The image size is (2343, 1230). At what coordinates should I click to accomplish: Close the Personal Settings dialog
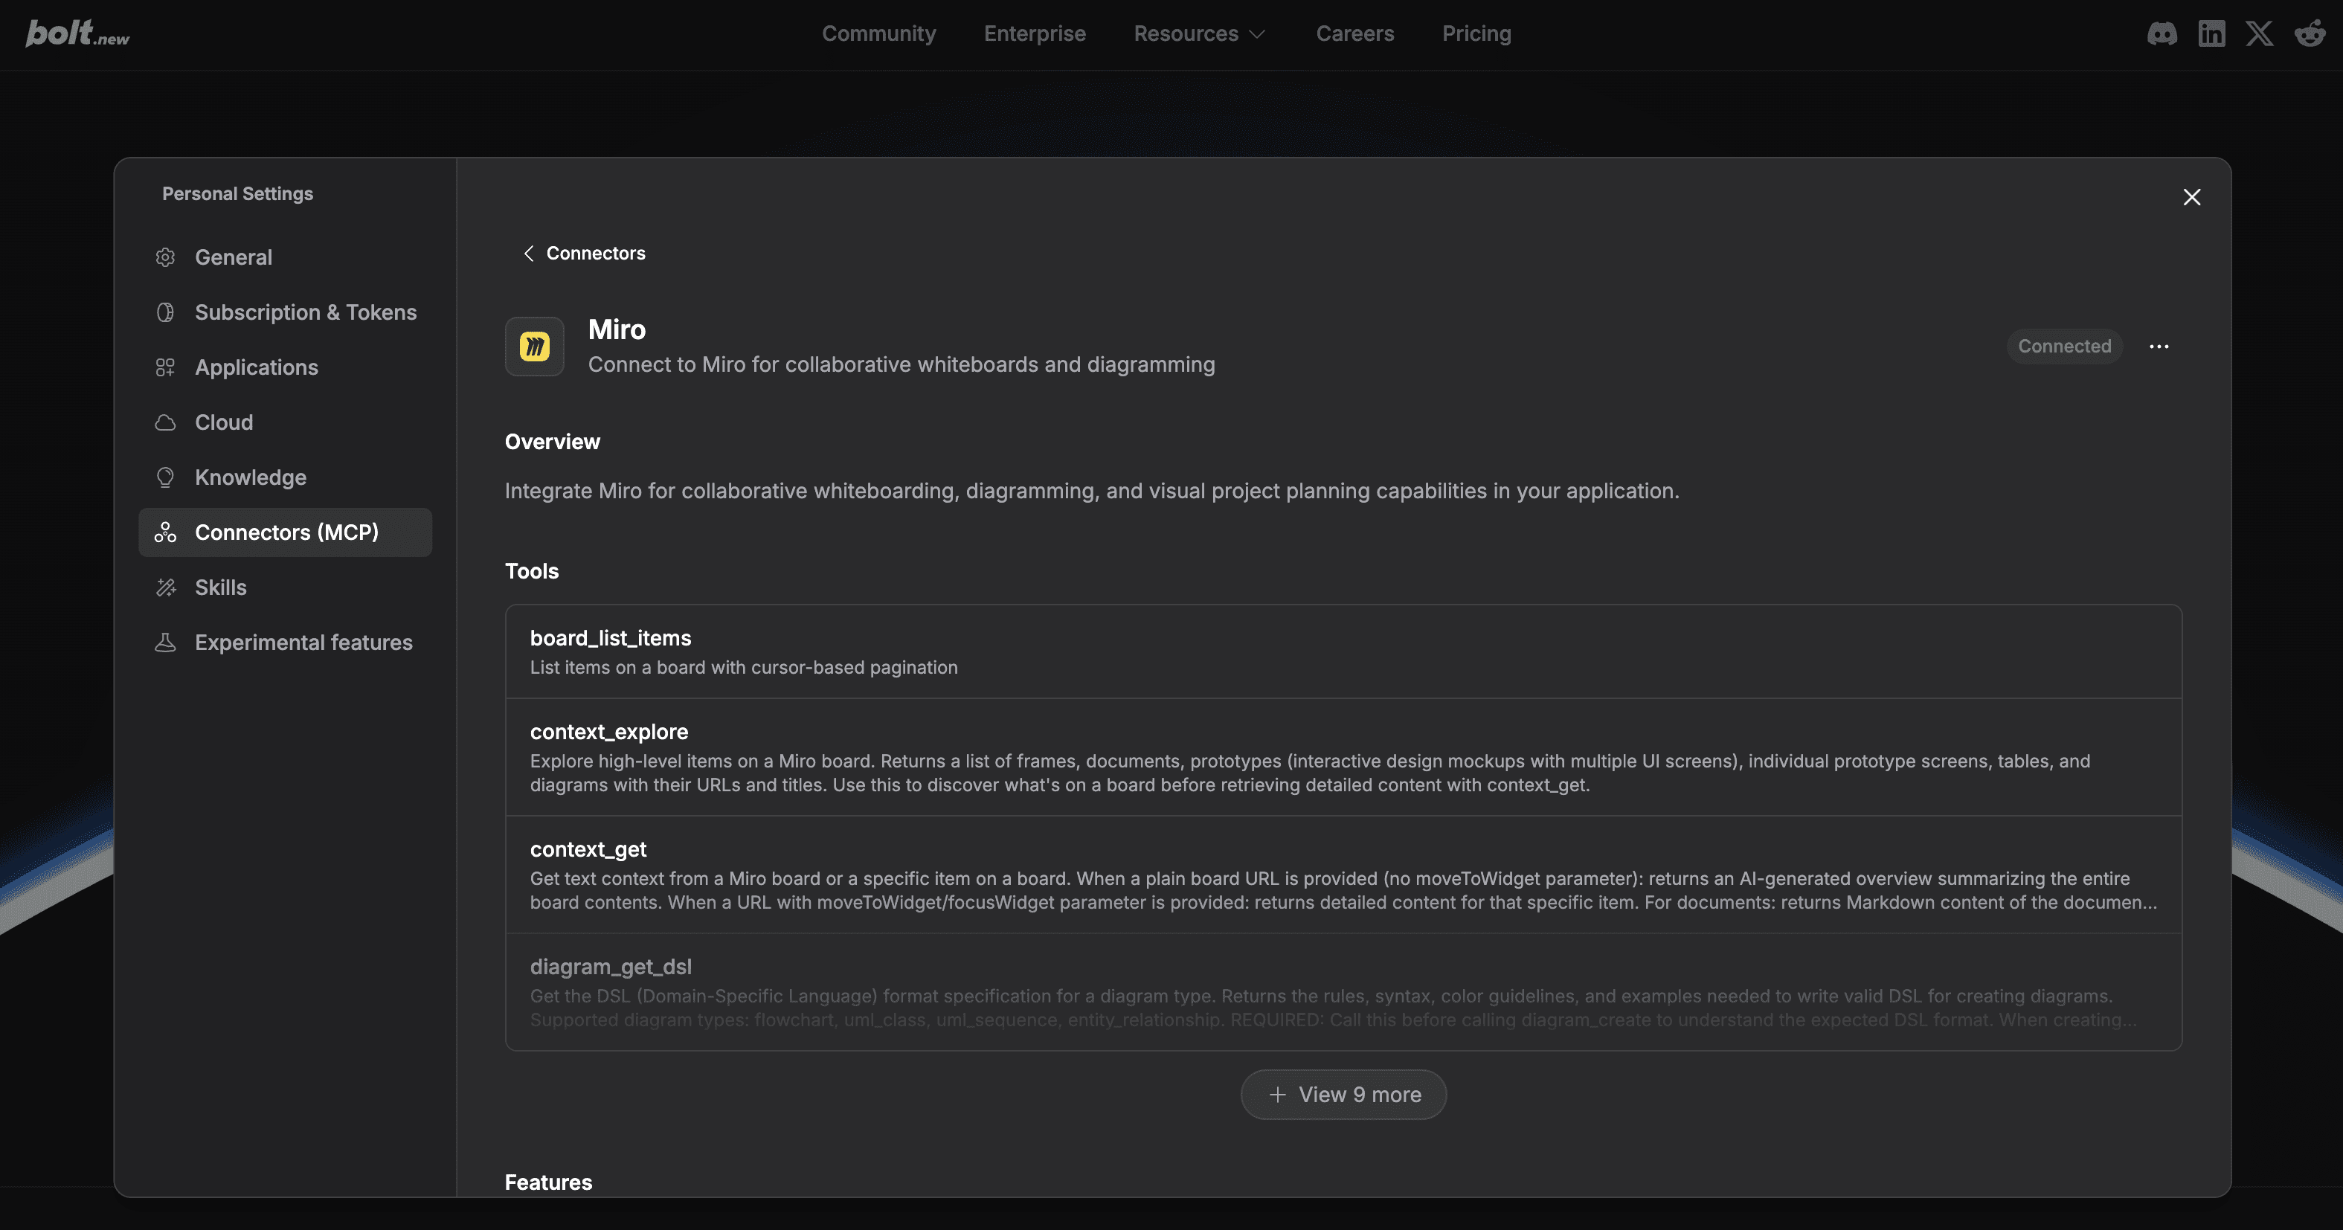coord(2192,197)
